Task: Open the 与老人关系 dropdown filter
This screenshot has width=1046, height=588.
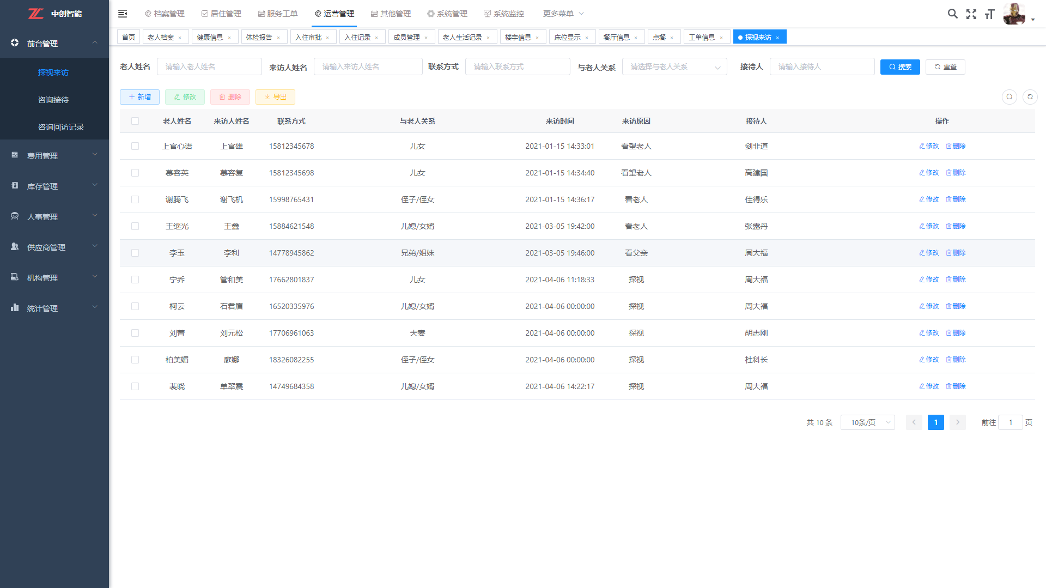Action: (x=674, y=67)
